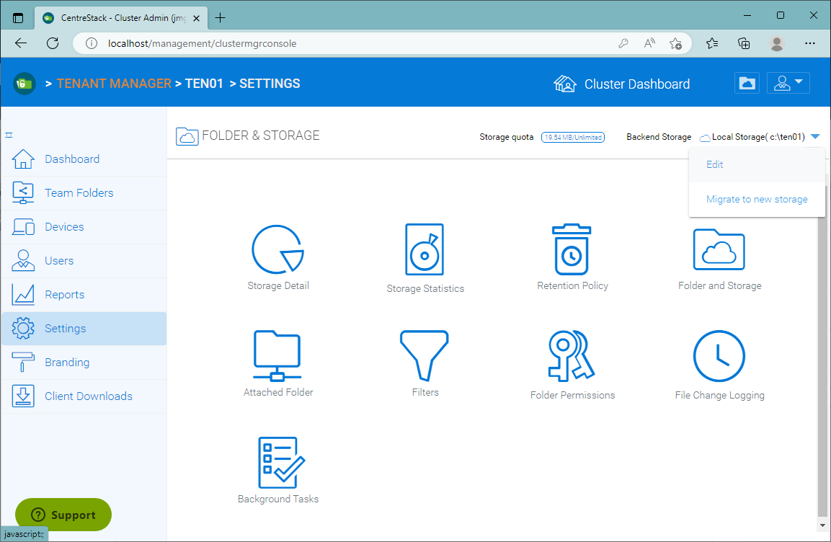Screen dimensions: 831x542
Task: Click the green Support button
Action: (63, 515)
